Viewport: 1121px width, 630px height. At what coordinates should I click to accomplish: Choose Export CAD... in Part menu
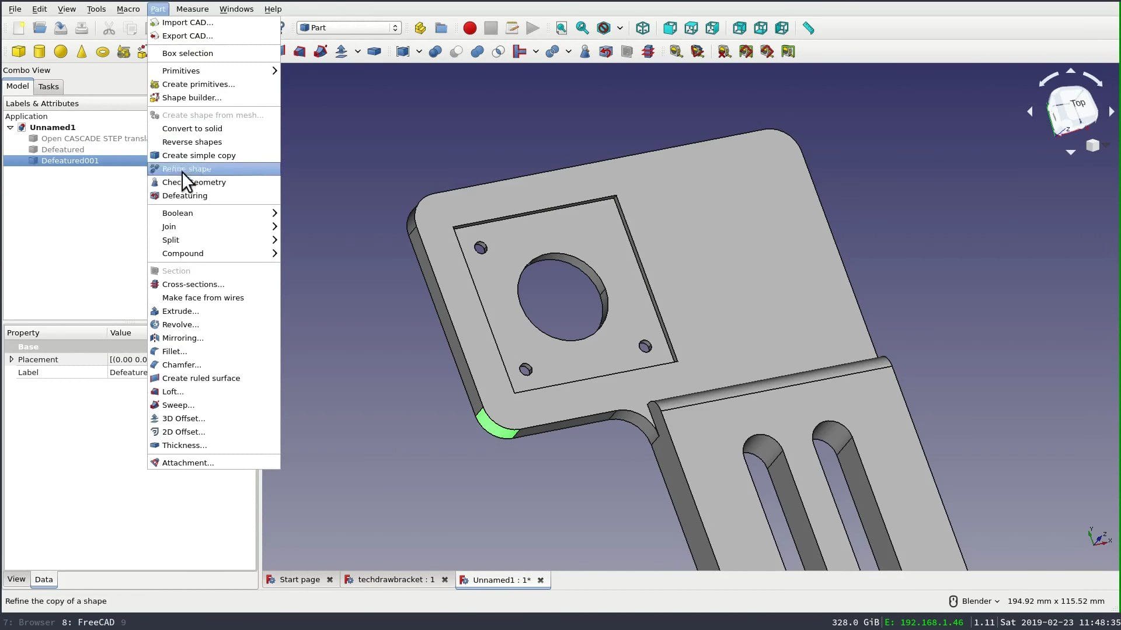[x=214, y=36]
